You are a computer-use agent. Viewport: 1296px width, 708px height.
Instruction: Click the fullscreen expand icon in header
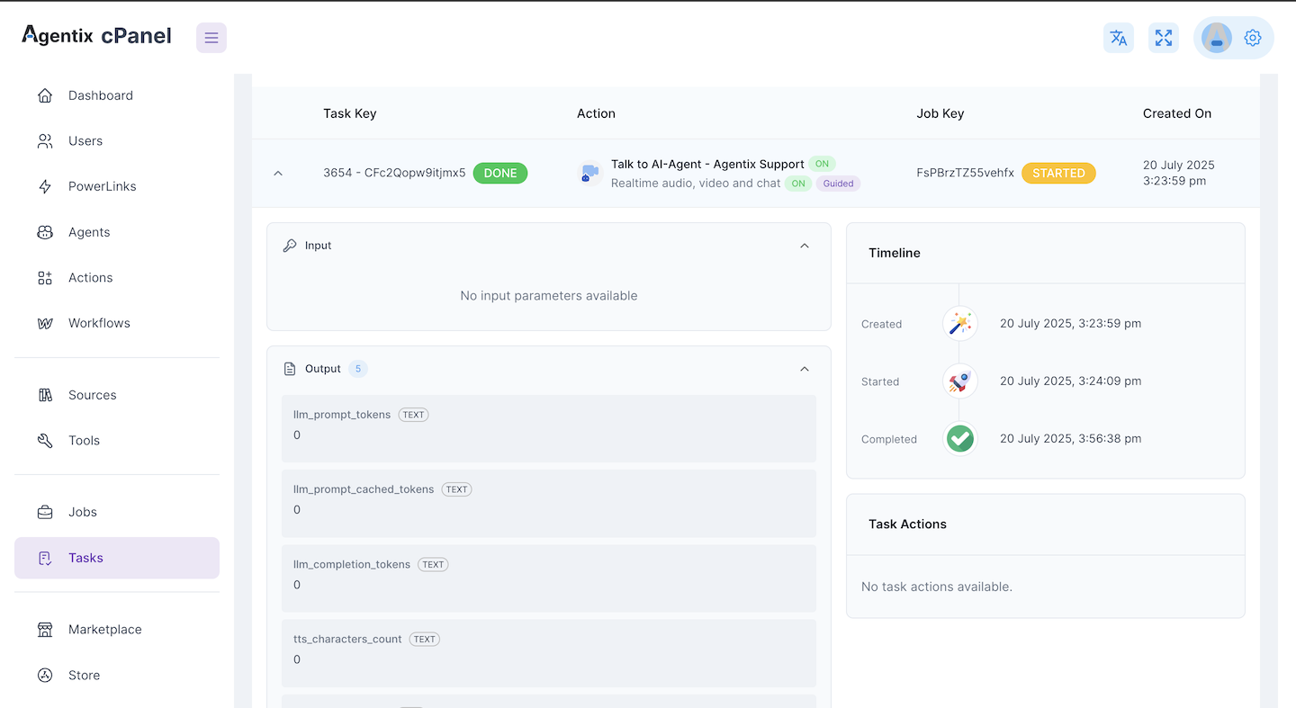pyautogui.click(x=1163, y=38)
